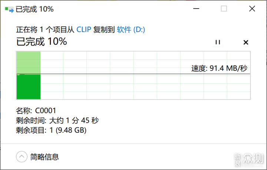This screenshot has height=170, width=267.
Task: Select the file name C0001 text
Action: click(46, 110)
